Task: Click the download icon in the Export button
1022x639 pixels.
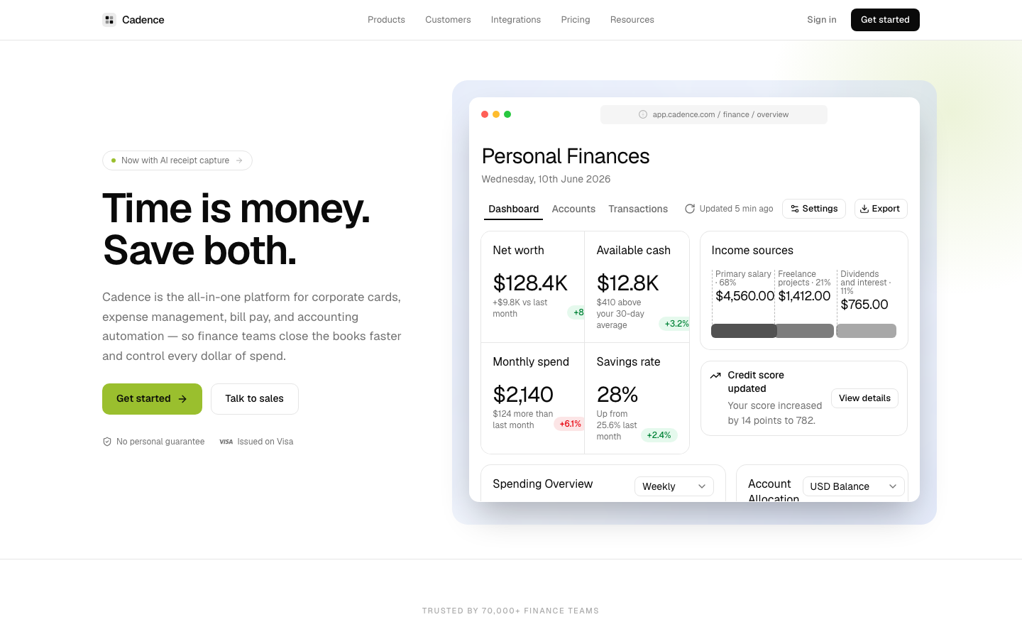Action: click(864, 209)
